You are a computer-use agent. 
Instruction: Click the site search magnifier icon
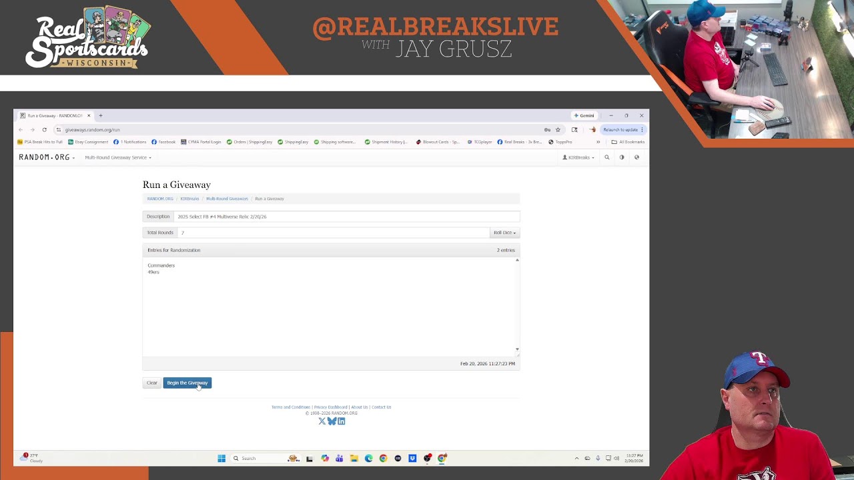(607, 157)
